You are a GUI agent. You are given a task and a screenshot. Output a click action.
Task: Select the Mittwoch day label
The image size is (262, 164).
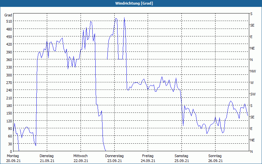point(80,156)
